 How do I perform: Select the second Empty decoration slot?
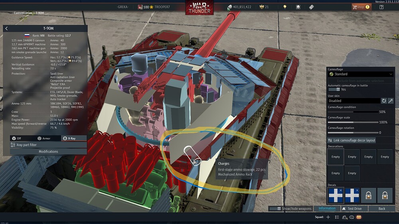pyautogui.click(x=352, y=157)
